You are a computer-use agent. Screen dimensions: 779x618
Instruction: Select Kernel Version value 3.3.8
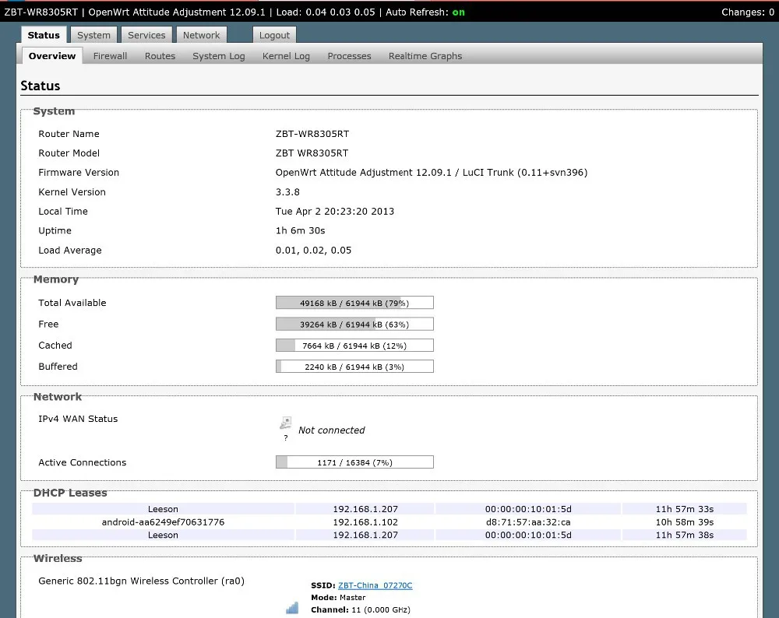coord(287,192)
